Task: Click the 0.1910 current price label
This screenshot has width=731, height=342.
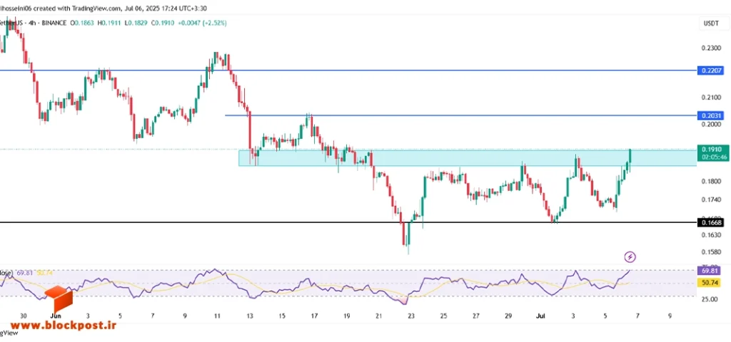Action: click(710, 150)
